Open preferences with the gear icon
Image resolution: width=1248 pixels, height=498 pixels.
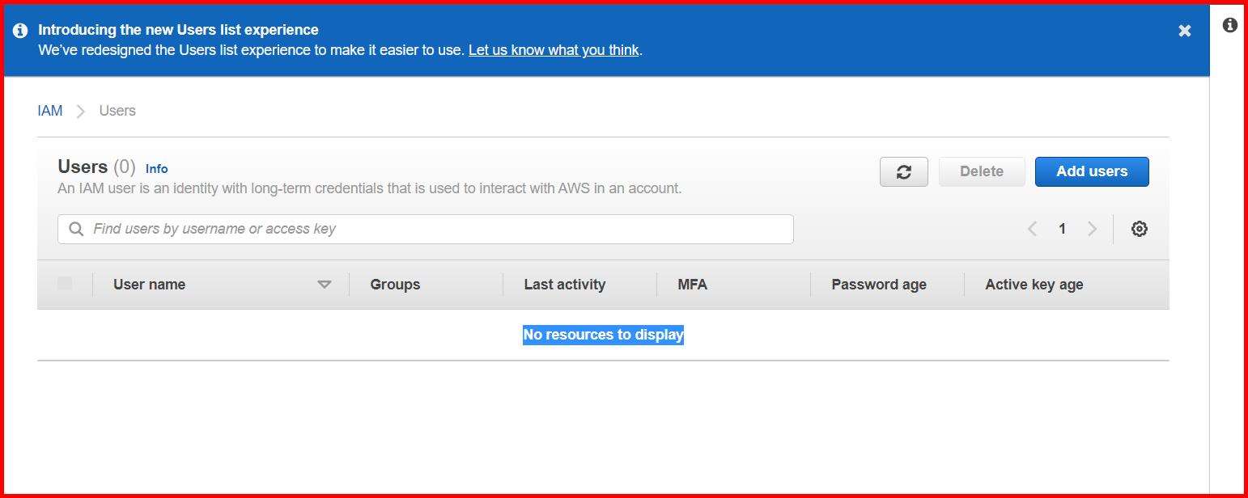click(1139, 229)
